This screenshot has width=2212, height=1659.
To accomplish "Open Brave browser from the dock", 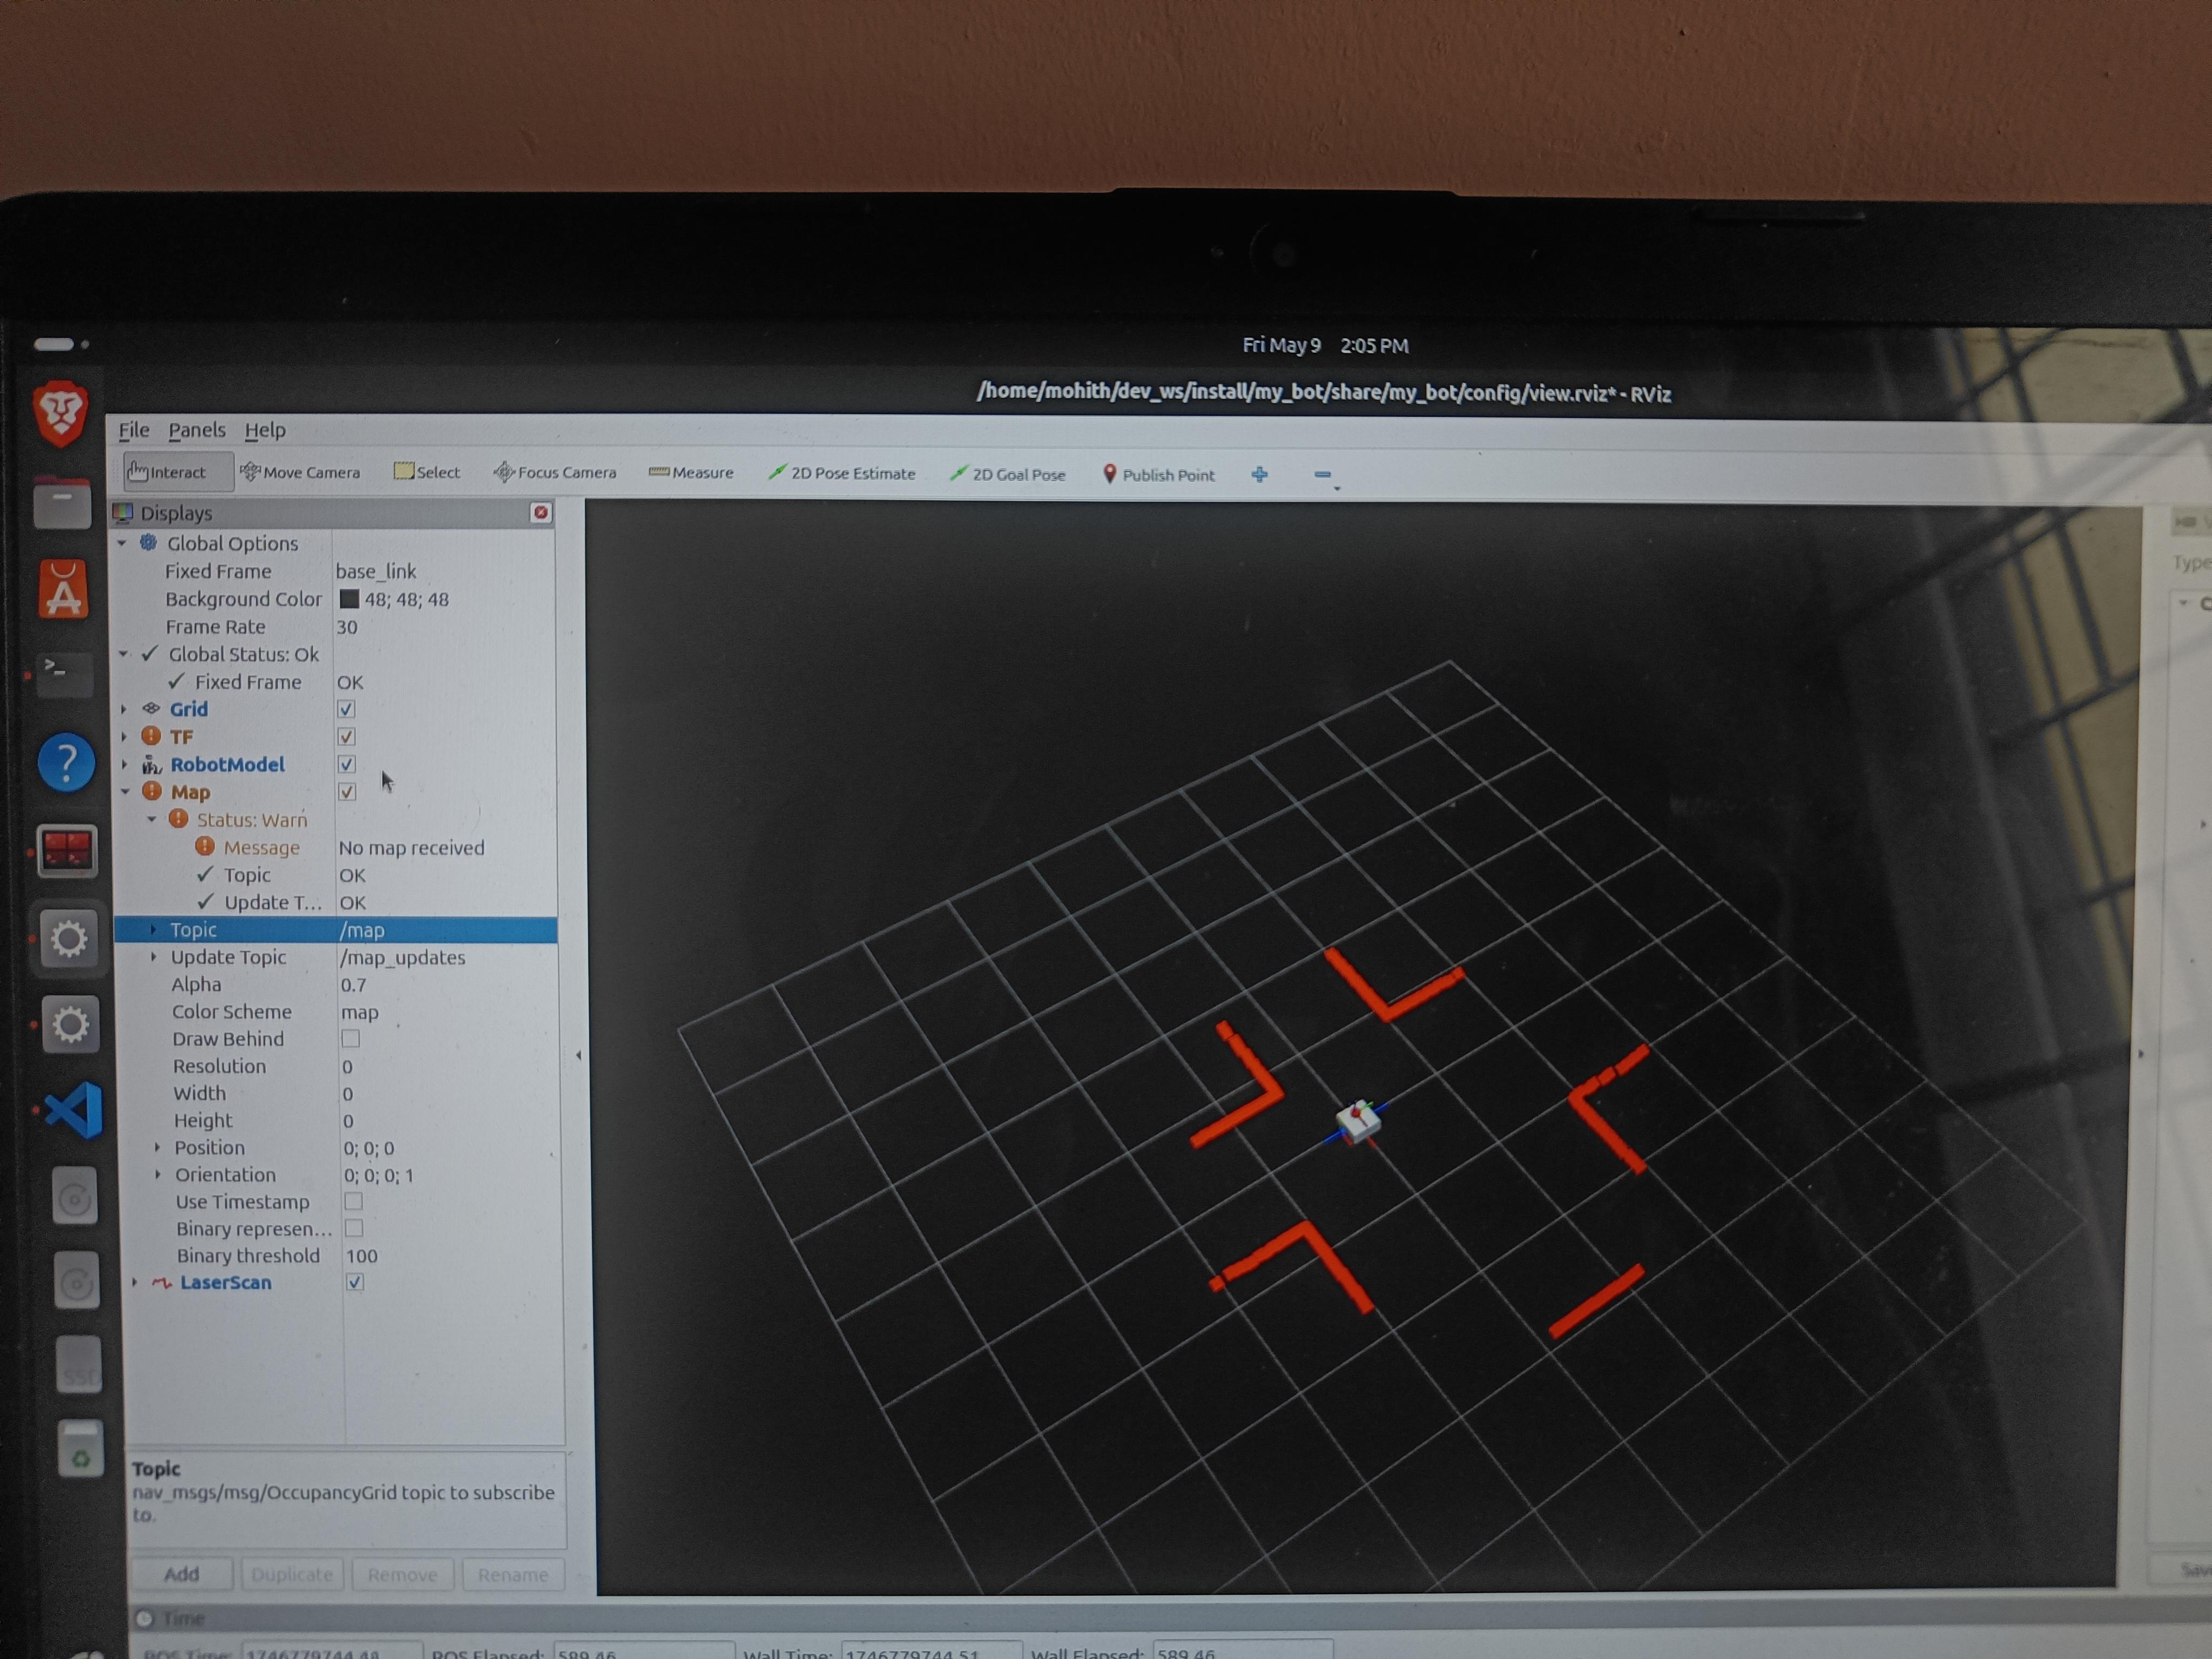I will [61, 412].
